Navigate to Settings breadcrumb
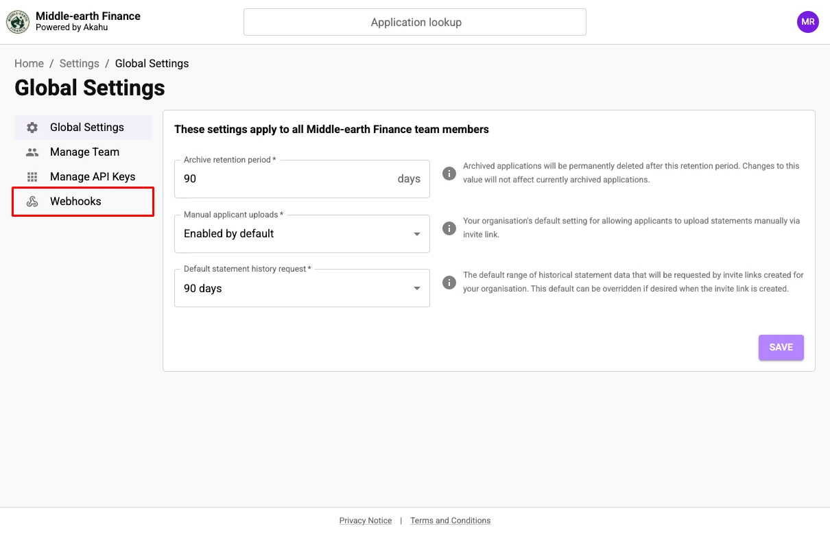The image size is (830, 535). 80,63
